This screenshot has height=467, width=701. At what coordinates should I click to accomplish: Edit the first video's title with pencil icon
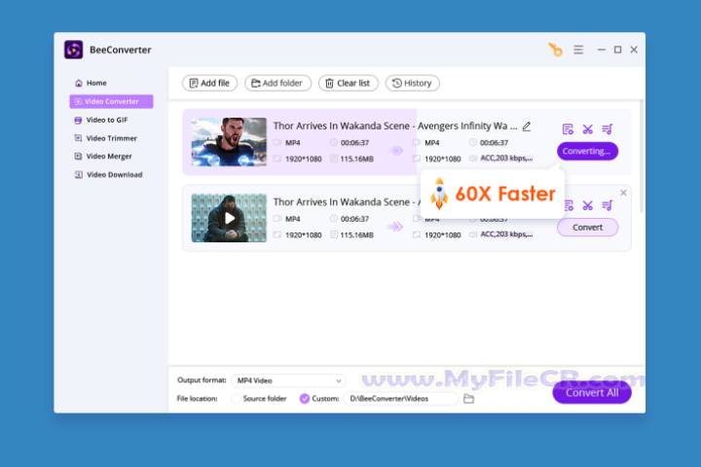click(527, 126)
